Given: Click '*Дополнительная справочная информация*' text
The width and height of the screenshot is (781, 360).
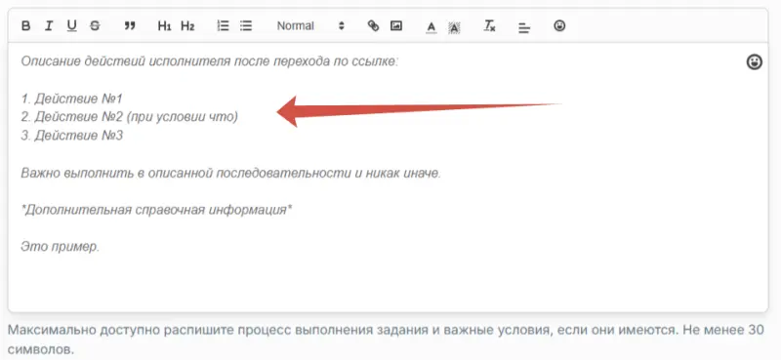Looking at the screenshot, I should point(156,210).
